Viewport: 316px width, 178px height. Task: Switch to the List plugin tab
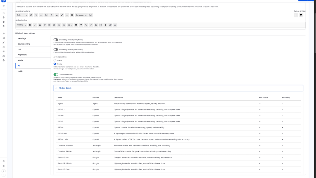(33, 49)
